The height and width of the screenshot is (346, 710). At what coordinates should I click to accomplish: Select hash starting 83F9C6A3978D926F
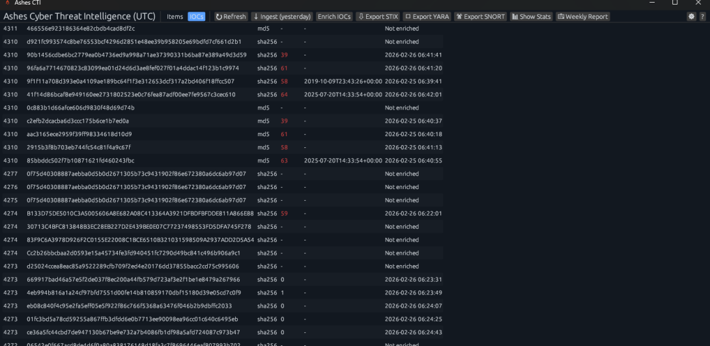140,240
